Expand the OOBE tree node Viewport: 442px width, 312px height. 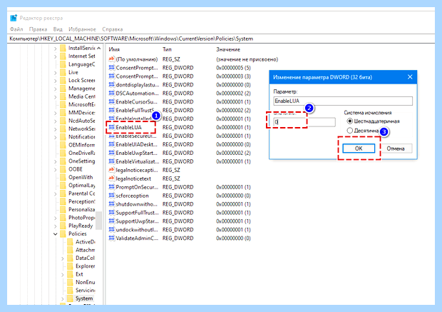point(56,169)
